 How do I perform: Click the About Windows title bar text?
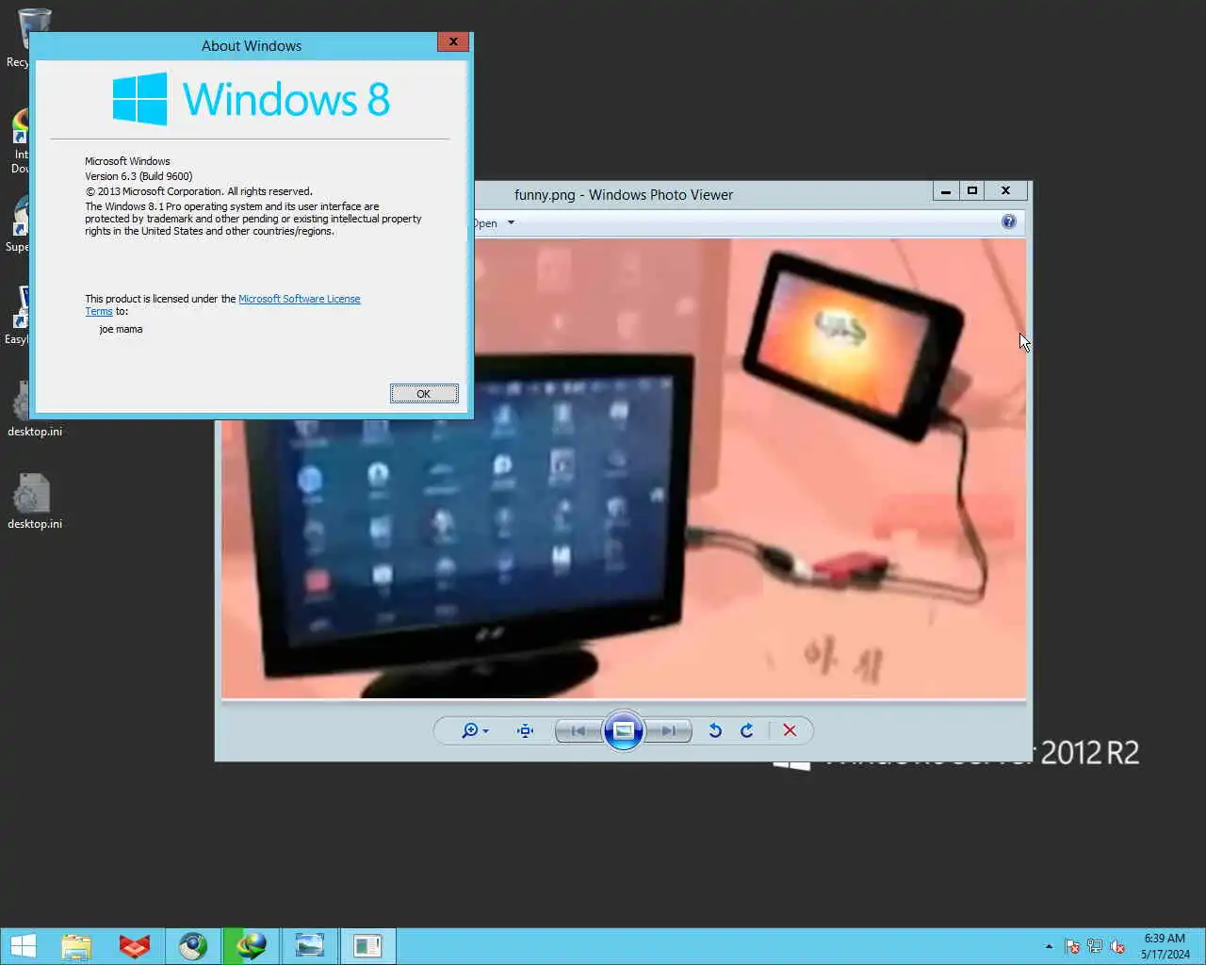click(252, 45)
